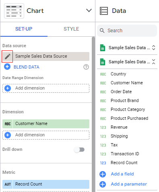
Task: Select the Tax field
Action: [x=114, y=145]
